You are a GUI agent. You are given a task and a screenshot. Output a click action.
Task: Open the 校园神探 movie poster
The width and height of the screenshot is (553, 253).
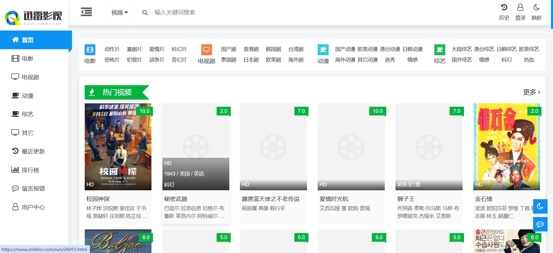pos(118,147)
